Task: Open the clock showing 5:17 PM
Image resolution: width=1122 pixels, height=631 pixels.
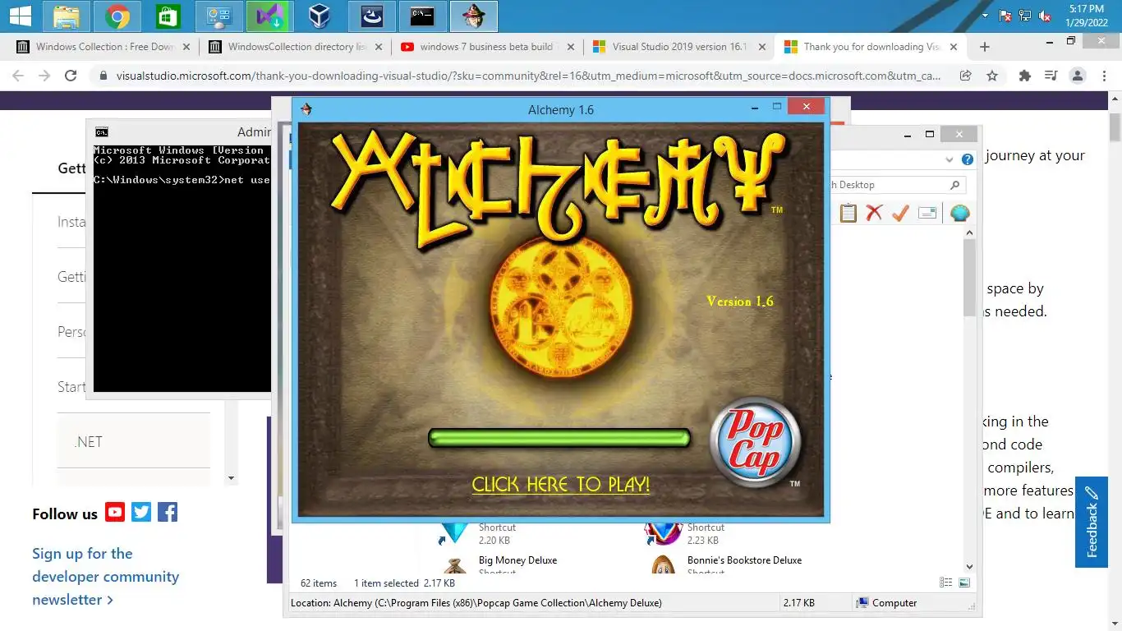Action: tap(1086, 16)
